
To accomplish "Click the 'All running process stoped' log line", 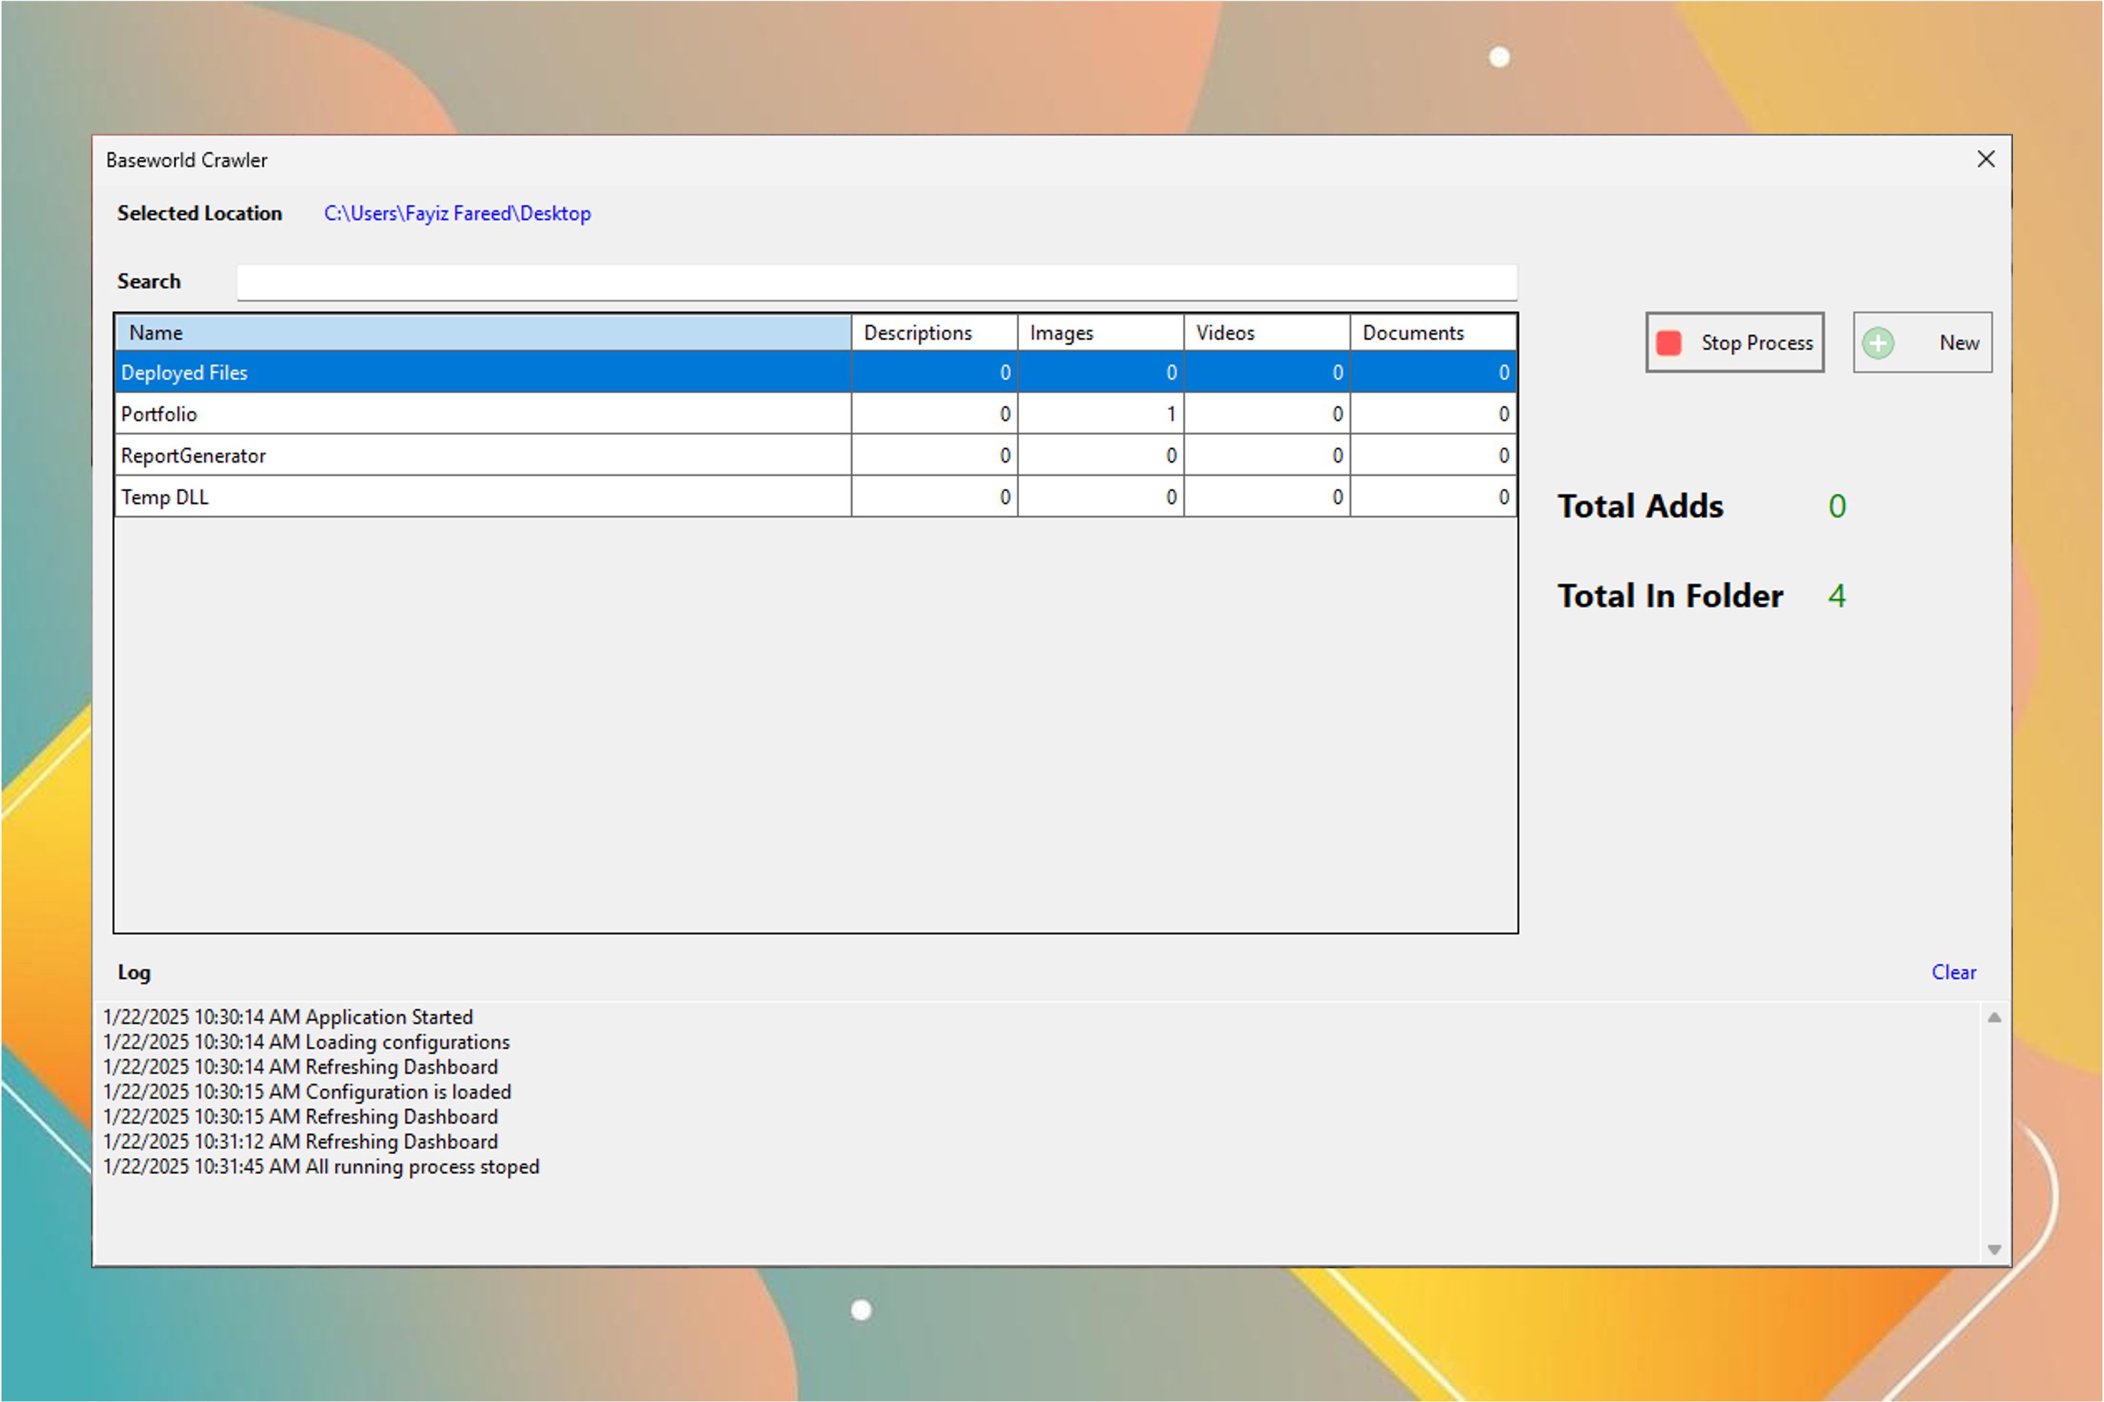I will 321,1167.
